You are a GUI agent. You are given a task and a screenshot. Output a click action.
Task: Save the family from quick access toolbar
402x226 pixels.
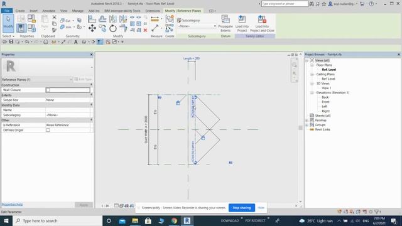pyautogui.click(x=11, y=42)
